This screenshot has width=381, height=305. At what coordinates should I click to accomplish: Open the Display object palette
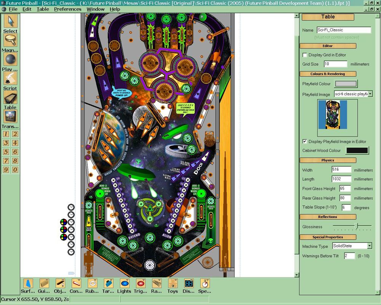tap(188, 283)
